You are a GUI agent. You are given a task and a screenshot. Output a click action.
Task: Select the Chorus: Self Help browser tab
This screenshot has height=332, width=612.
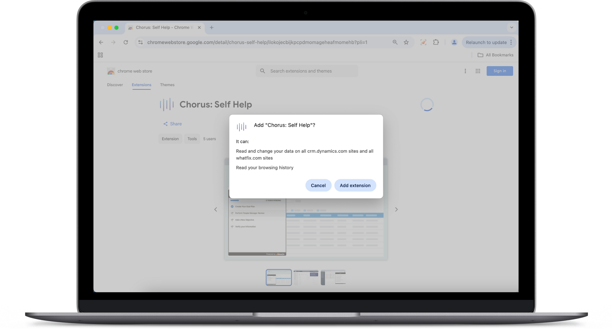point(165,27)
